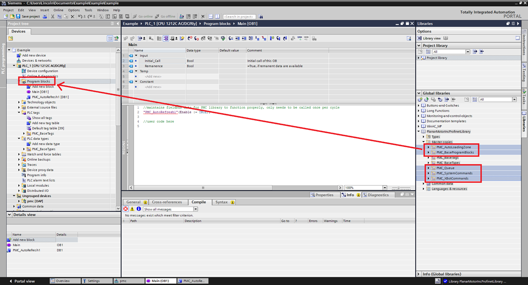Click the Cut icon in the main toolbar
Viewport: 528px width, 285px height.
coord(53,16)
